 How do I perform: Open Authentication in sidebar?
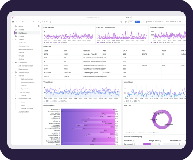(x=24, y=112)
